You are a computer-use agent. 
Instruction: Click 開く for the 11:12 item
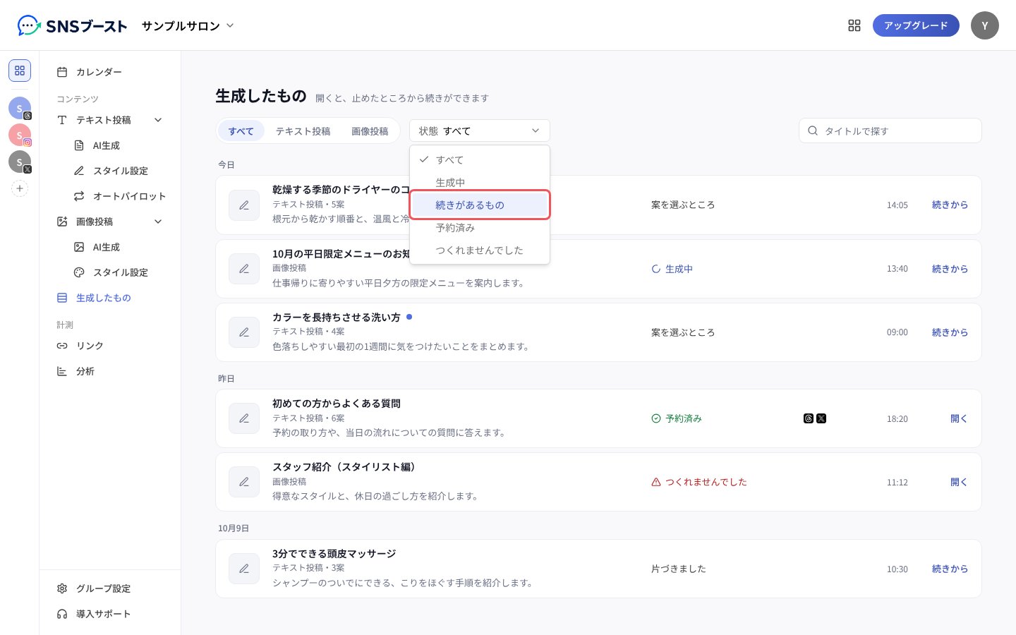959,482
